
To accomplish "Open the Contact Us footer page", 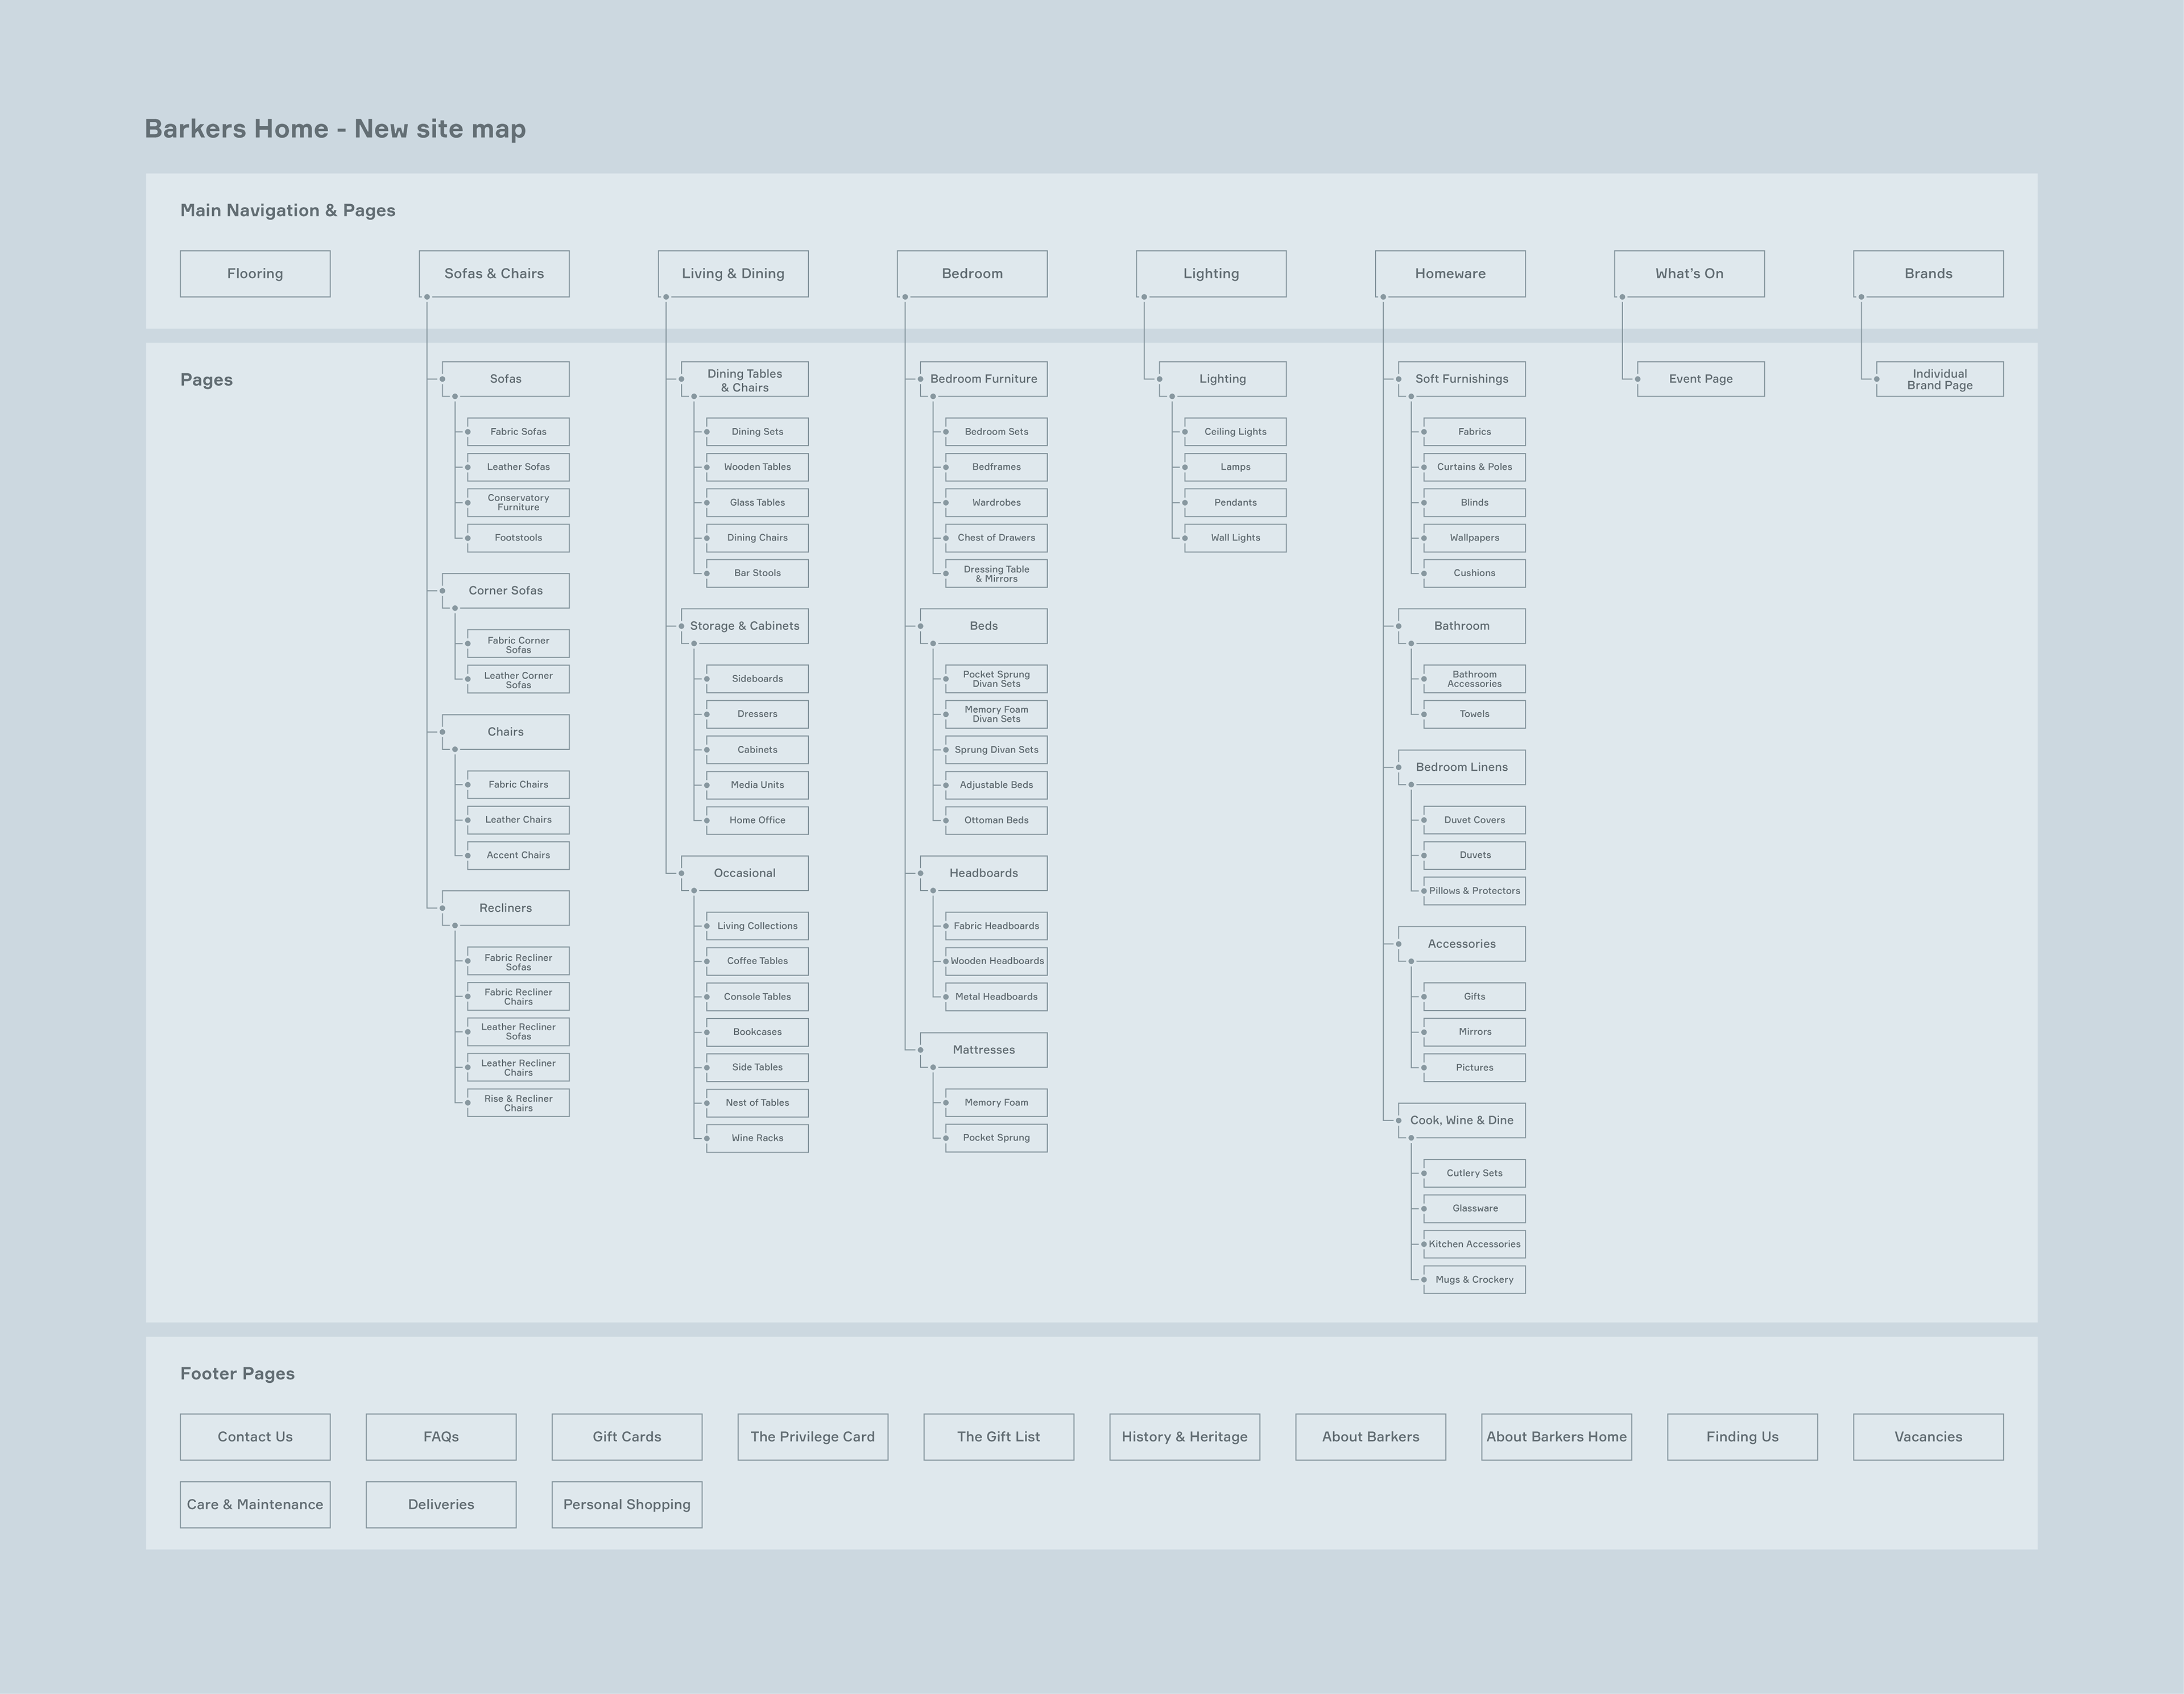I will pos(255,1436).
